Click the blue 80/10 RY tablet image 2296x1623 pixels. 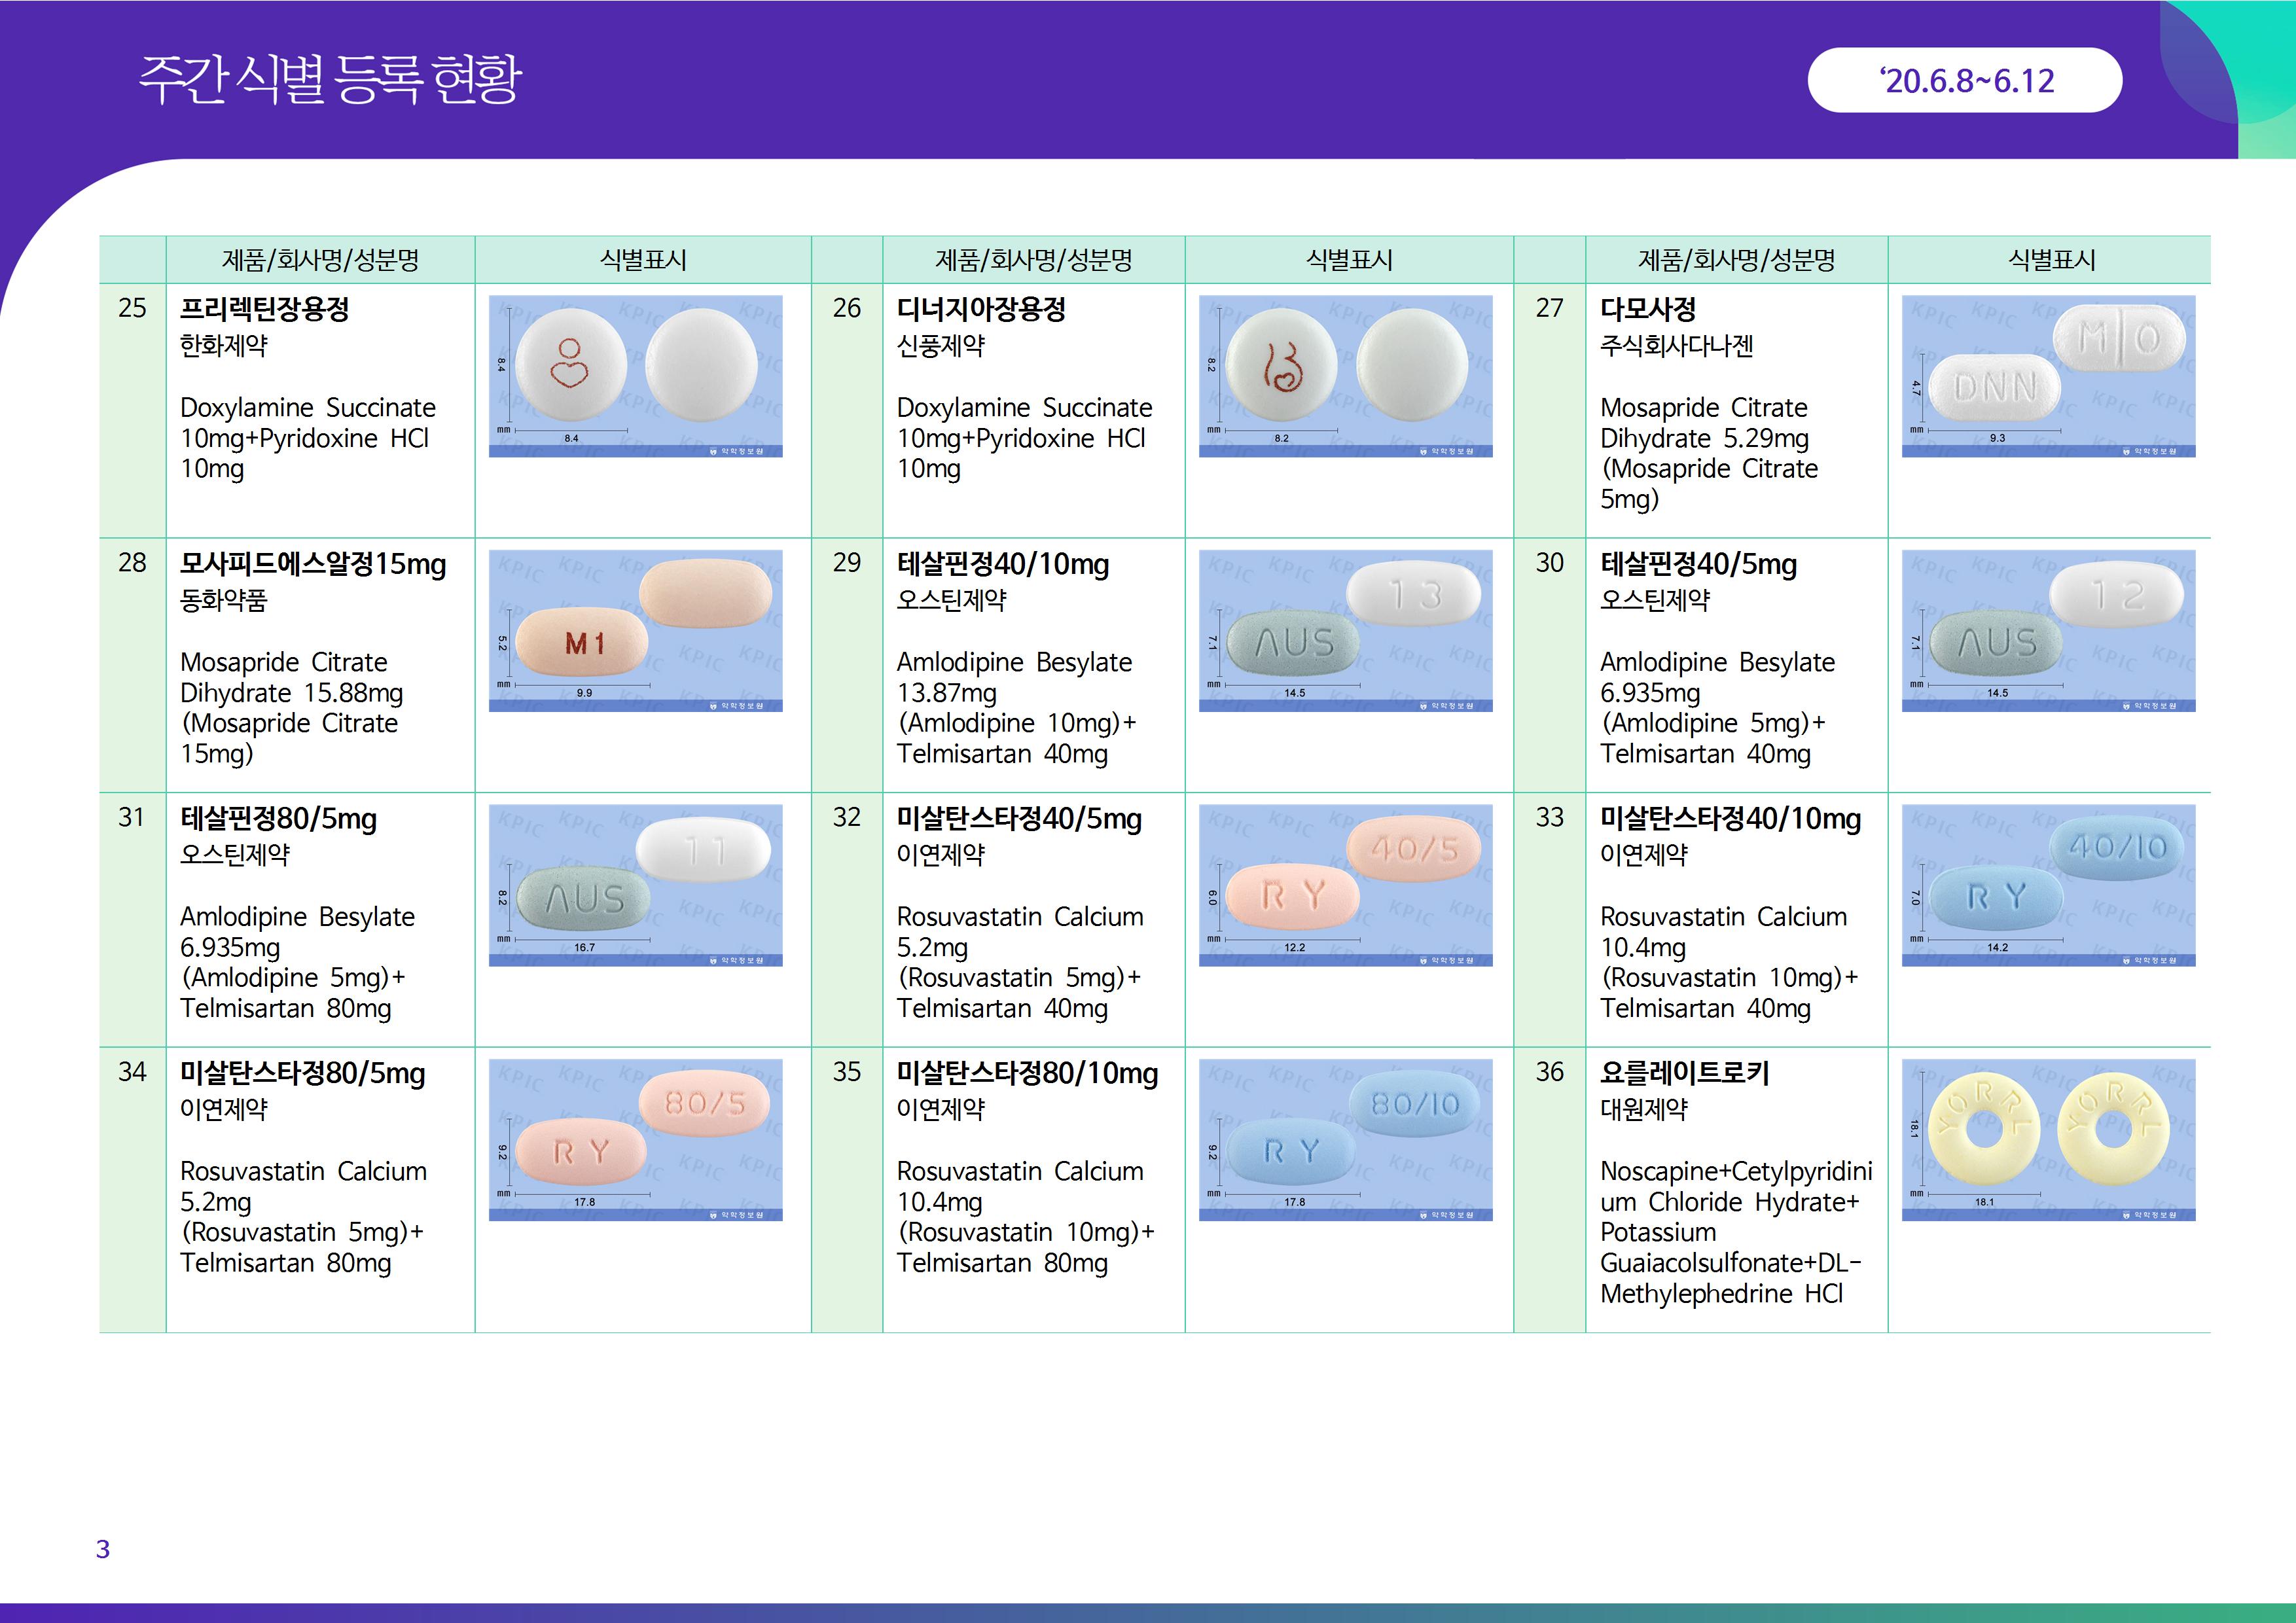click(1345, 1139)
